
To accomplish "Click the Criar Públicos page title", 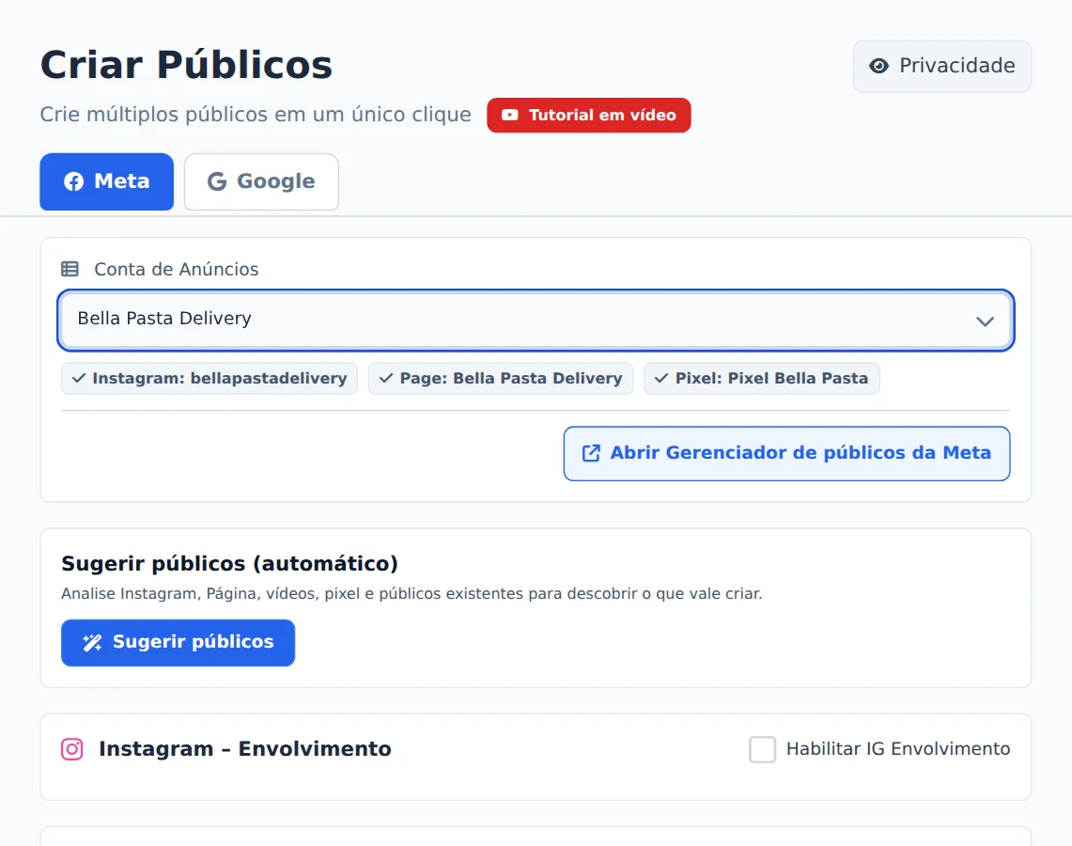I will pos(187,66).
